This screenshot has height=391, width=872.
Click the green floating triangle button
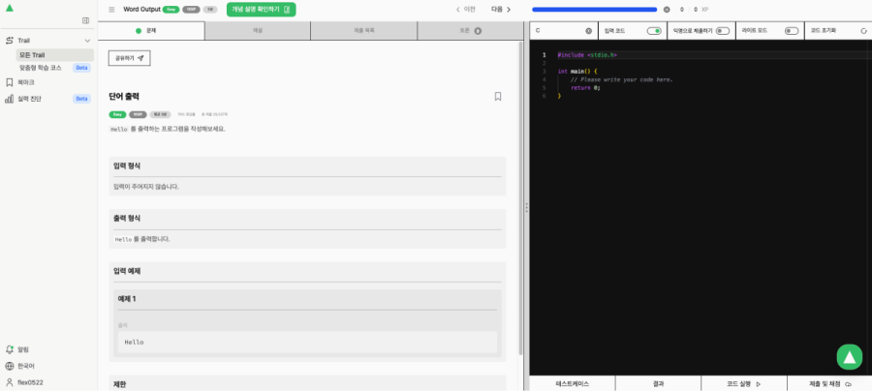click(x=849, y=357)
